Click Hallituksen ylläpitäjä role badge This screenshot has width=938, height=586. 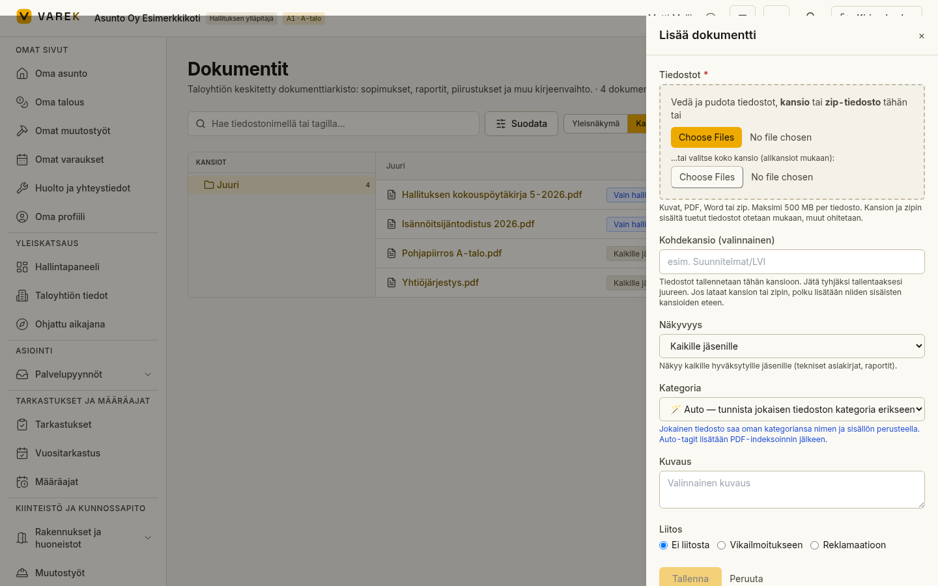click(242, 18)
